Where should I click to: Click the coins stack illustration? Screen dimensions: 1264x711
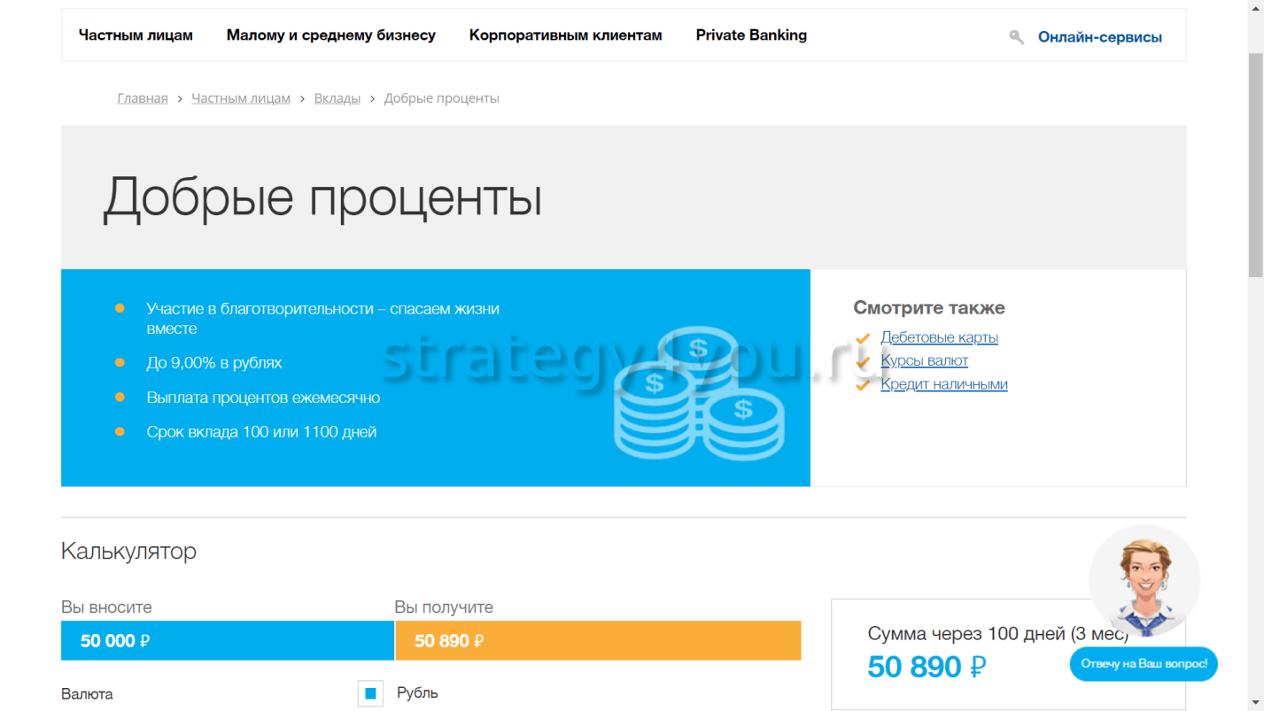[699, 394]
